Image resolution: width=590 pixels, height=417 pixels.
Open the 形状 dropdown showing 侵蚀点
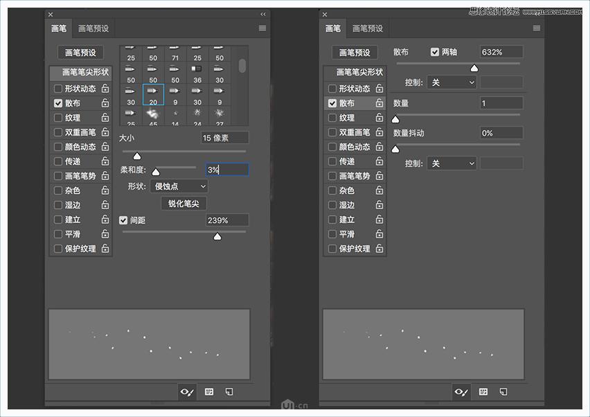click(178, 186)
